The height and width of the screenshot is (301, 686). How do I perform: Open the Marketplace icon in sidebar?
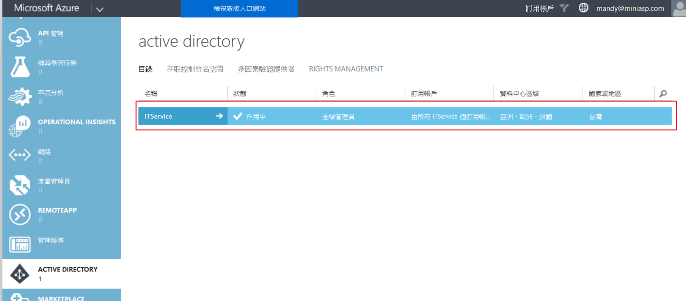tap(20, 297)
